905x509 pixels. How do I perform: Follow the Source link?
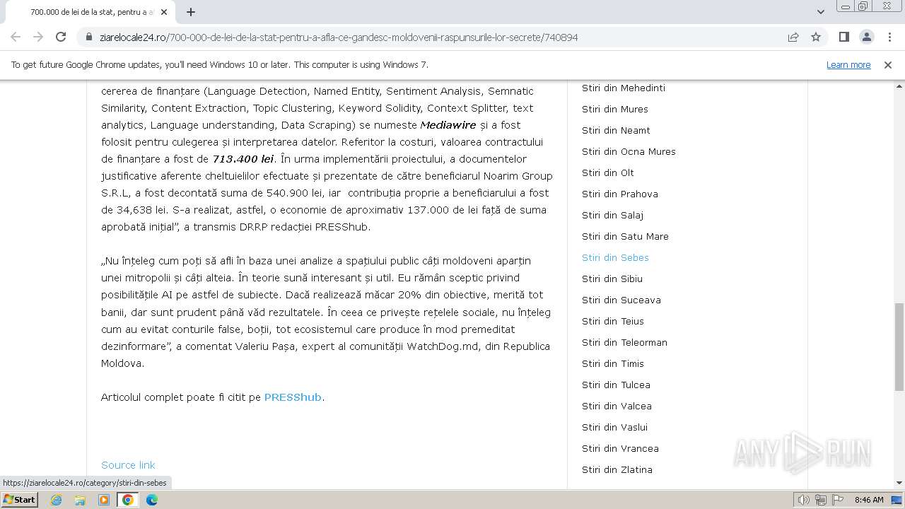click(x=128, y=465)
